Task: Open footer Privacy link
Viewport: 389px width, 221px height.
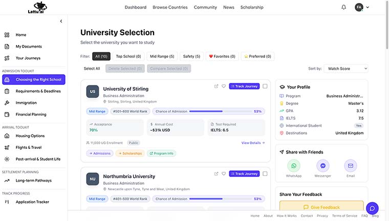Action: coord(322,216)
